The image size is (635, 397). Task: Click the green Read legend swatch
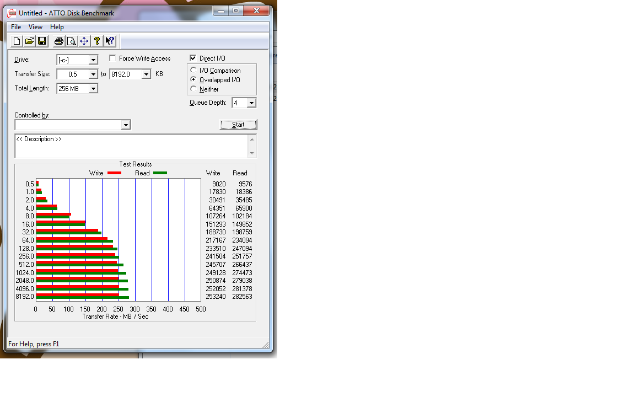coord(160,173)
